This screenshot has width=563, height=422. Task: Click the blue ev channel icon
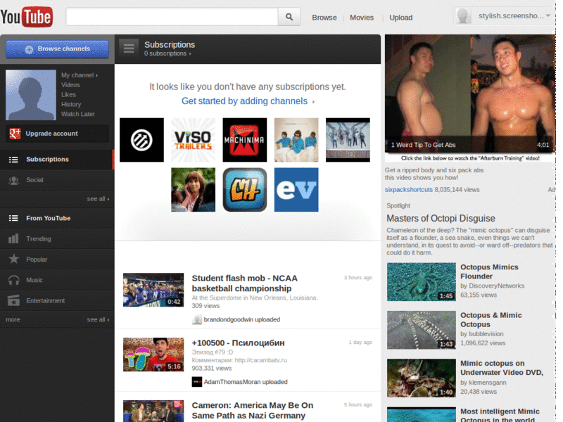[296, 189]
